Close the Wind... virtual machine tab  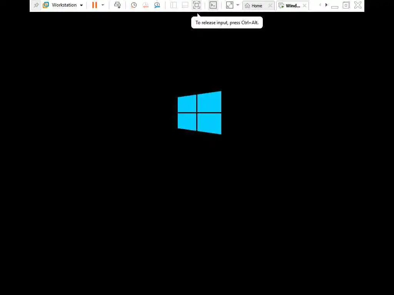pyautogui.click(x=305, y=5)
